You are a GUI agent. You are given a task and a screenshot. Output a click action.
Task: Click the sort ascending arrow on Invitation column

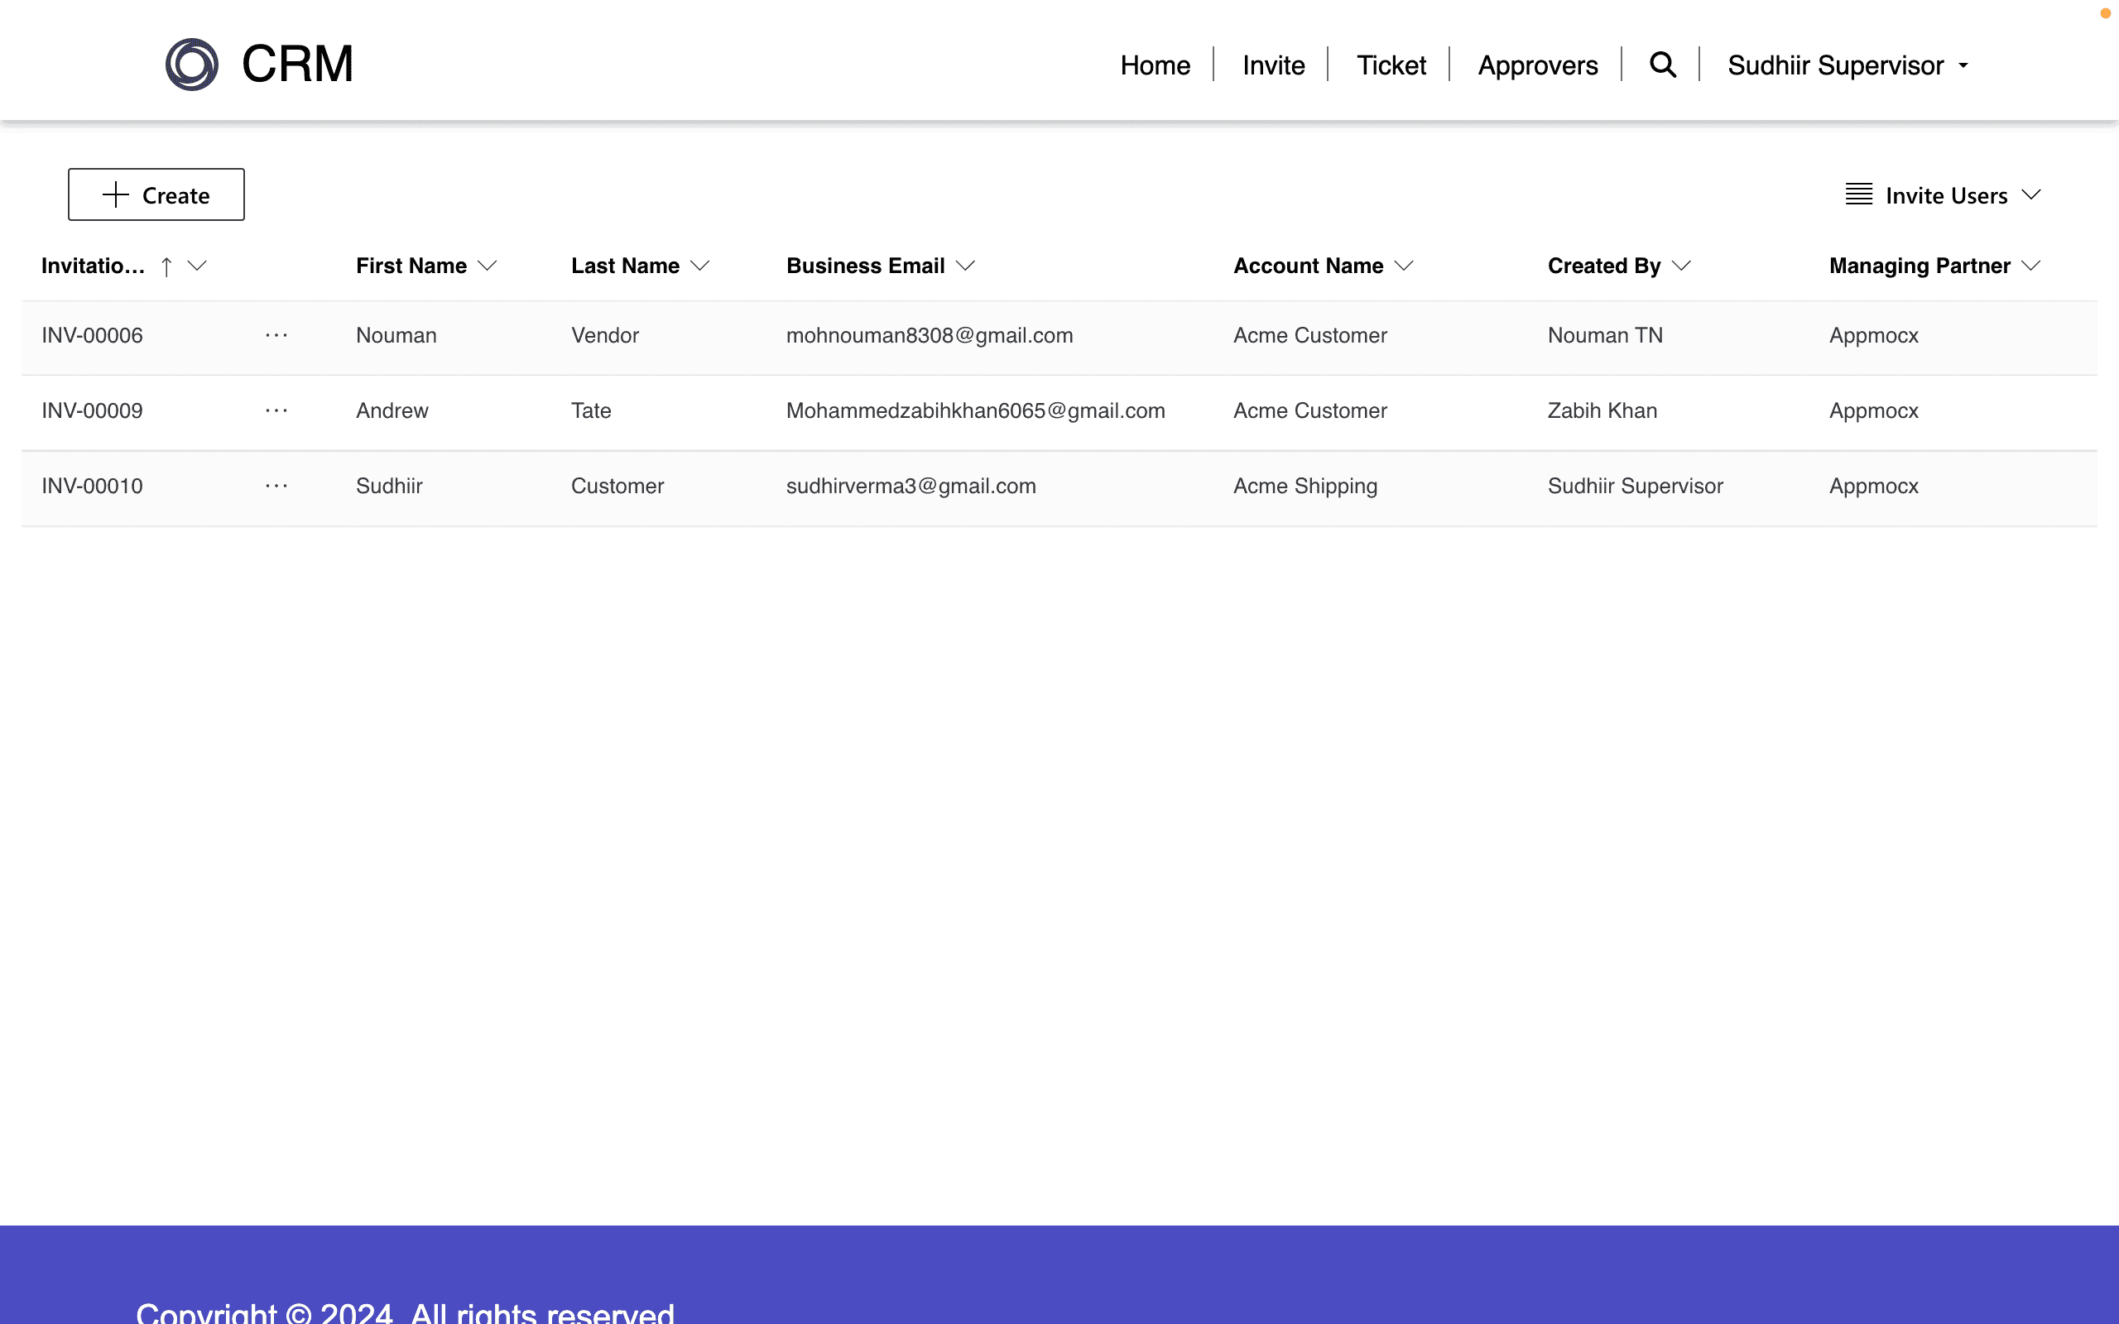pyautogui.click(x=166, y=266)
